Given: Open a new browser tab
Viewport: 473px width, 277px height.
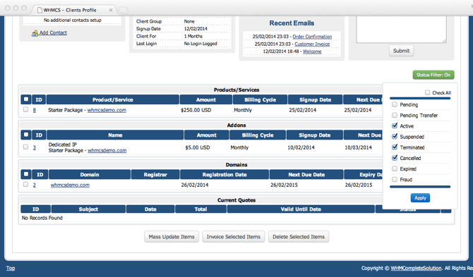Looking at the screenshot, I should click(x=123, y=11).
